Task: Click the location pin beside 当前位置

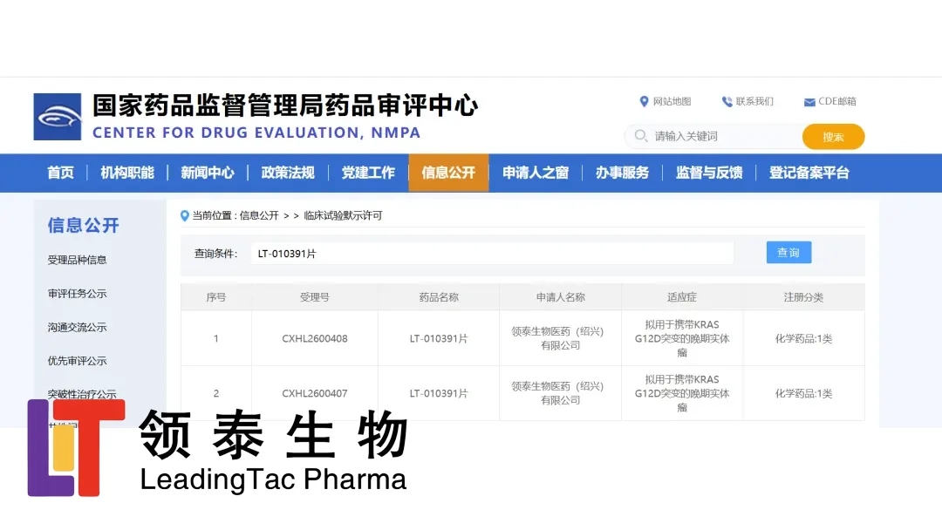Action: (x=184, y=215)
